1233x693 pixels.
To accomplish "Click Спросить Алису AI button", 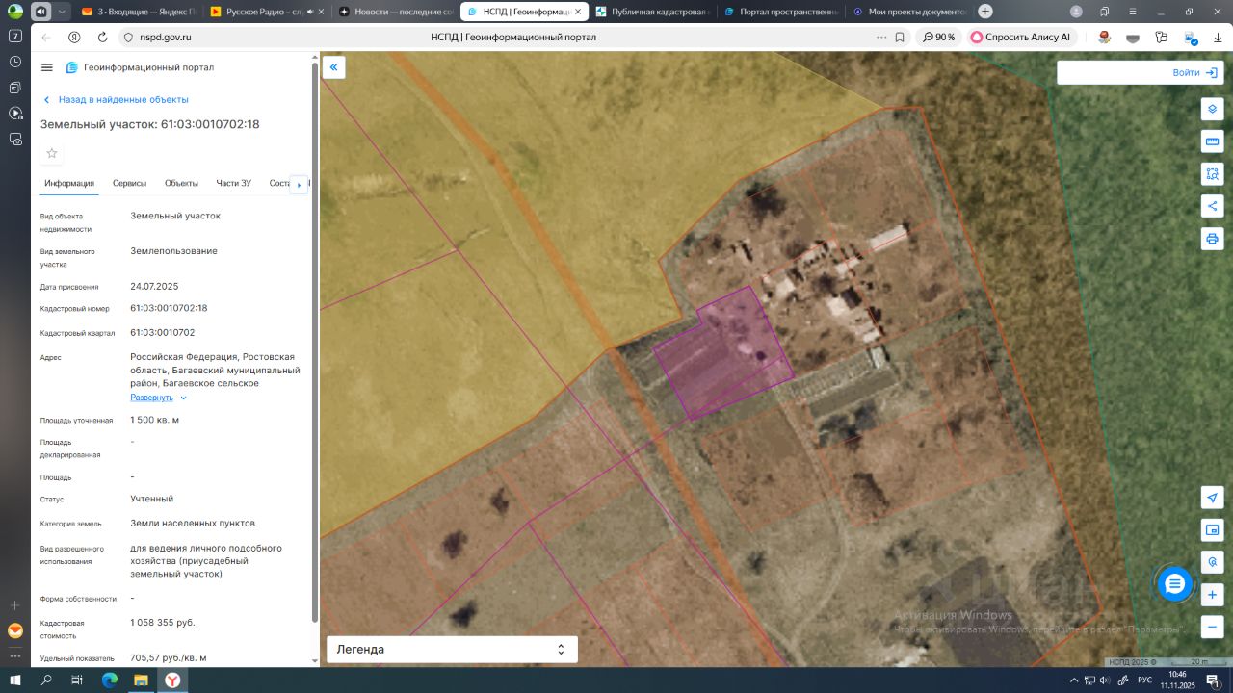I will pos(1020,37).
